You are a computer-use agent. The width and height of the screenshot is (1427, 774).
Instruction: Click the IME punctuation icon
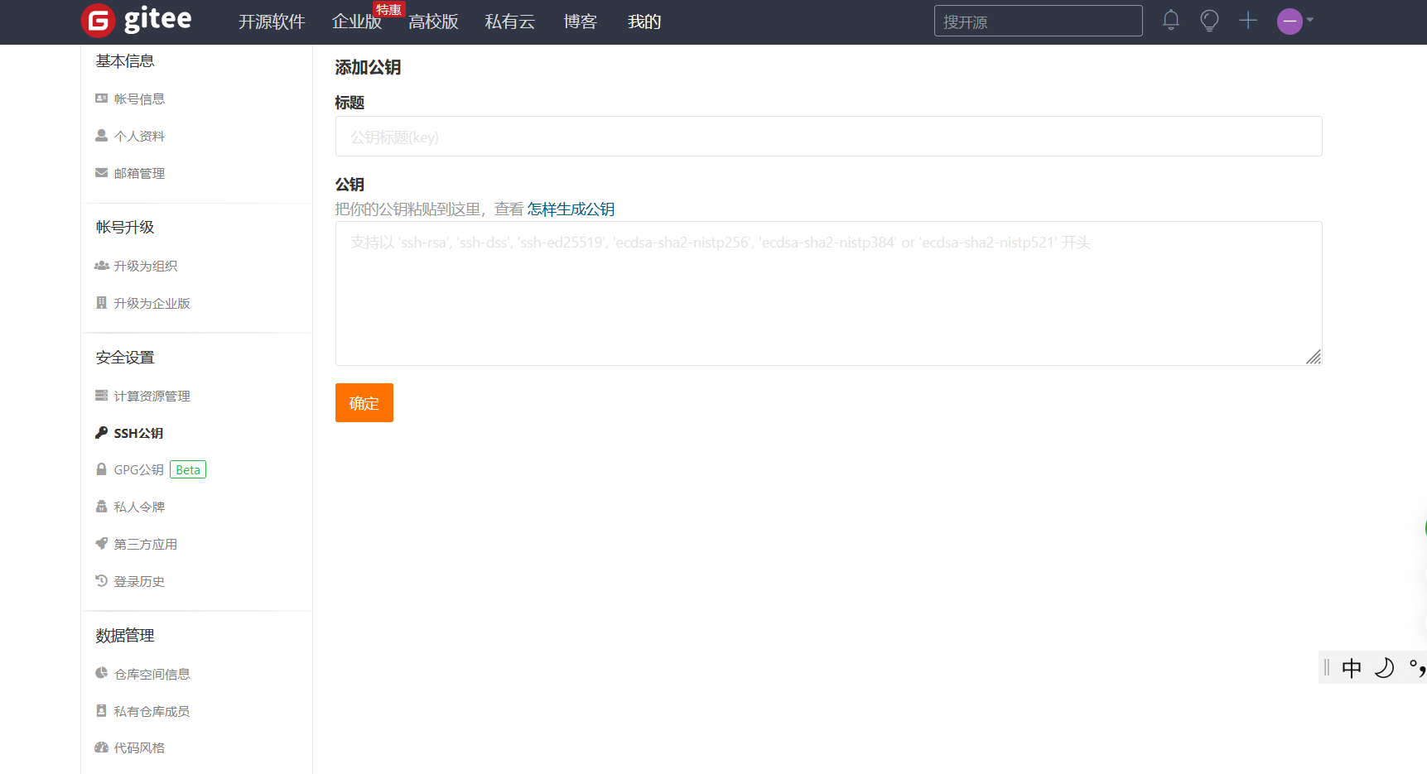pyautogui.click(x=1417, y=668)
